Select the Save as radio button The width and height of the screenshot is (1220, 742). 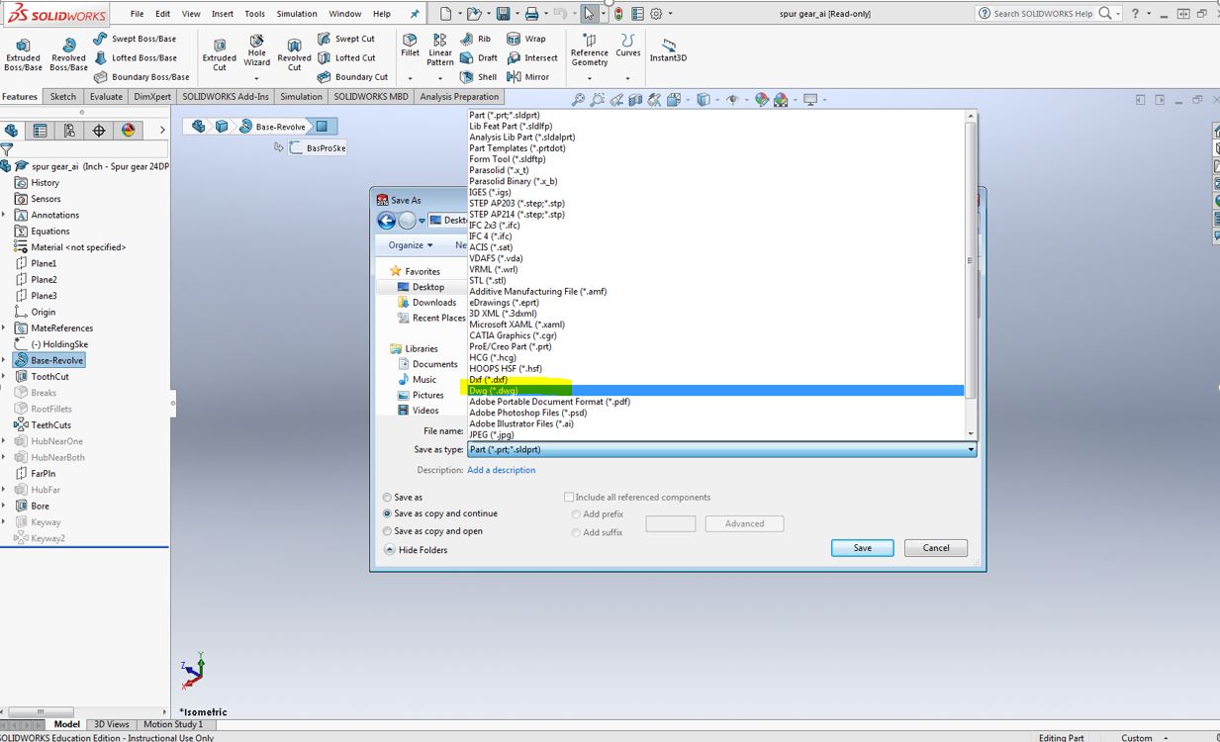[x=387, y=498]
